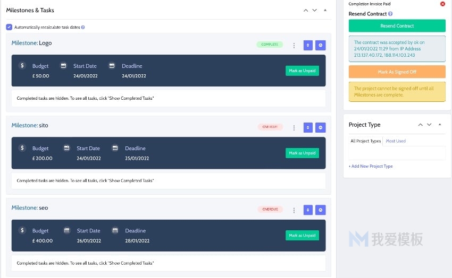Click Logo Deadline calendar icon
Image resolution: width=452 pixels, height=278 pixels.
pos(112,66)
